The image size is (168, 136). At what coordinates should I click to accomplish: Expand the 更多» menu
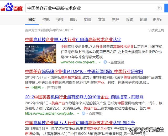[x=157, y=20]
